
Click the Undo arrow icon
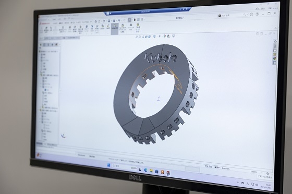(x=119, y=20)
